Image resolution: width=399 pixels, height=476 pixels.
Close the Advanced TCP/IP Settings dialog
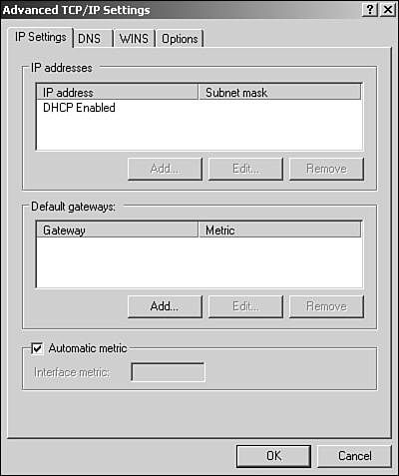pos(388,10)
